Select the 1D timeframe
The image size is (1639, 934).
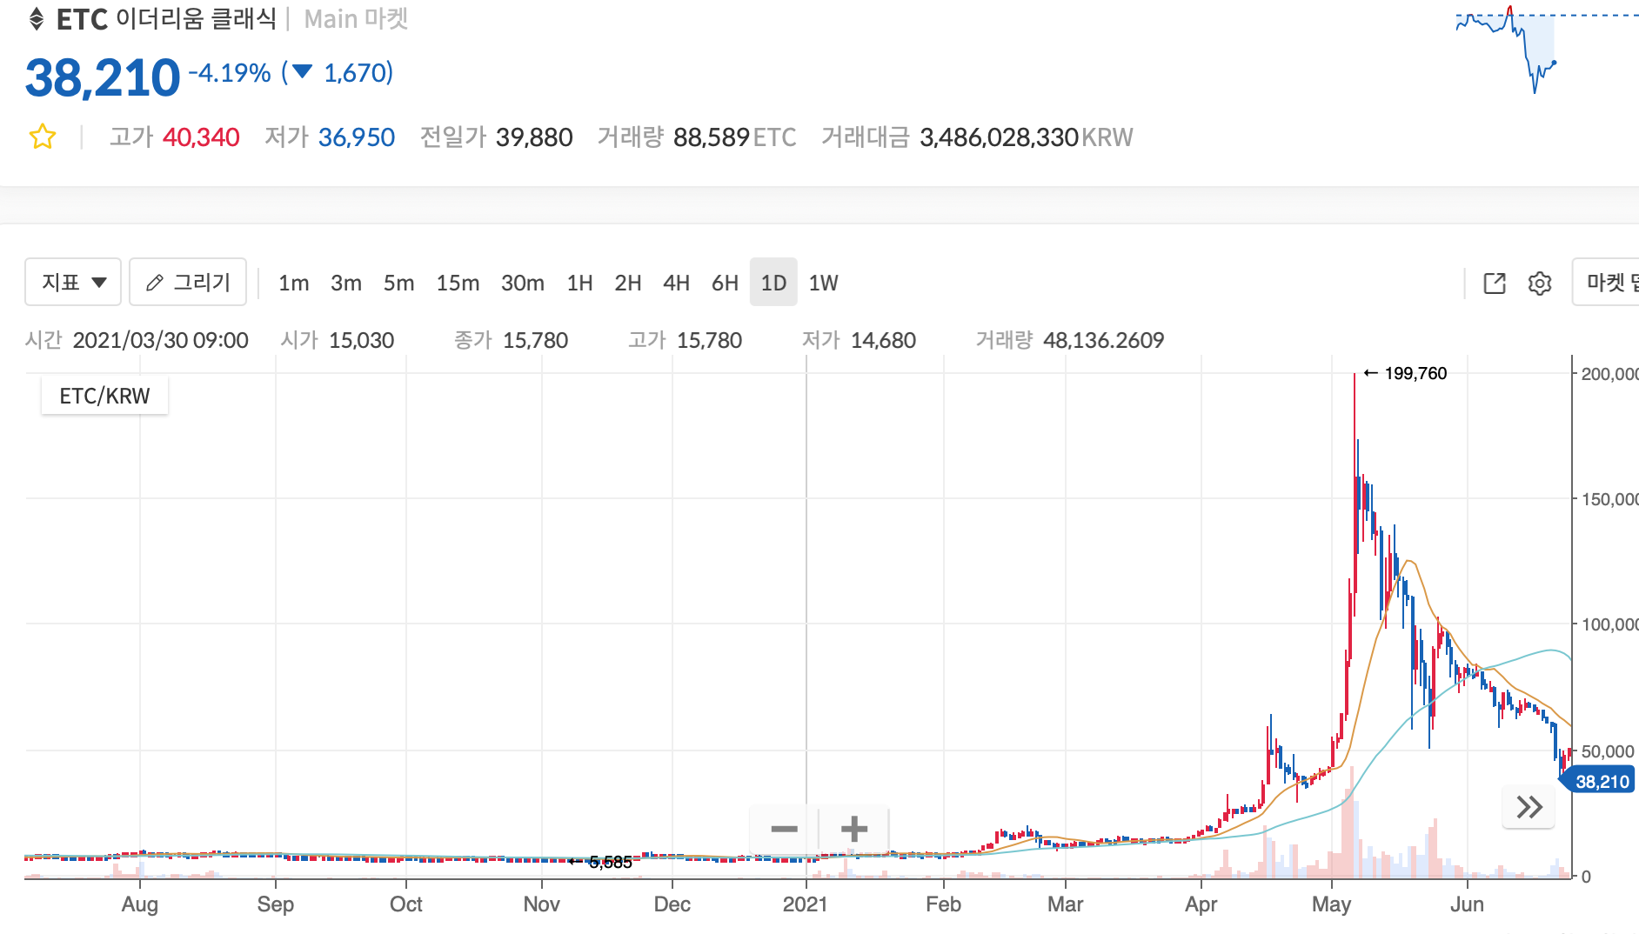pos(773,283)
